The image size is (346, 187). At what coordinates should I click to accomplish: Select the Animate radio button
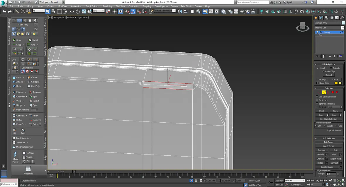click(331, 68)
